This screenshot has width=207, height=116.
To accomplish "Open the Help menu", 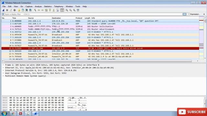I will click(85, 6).
